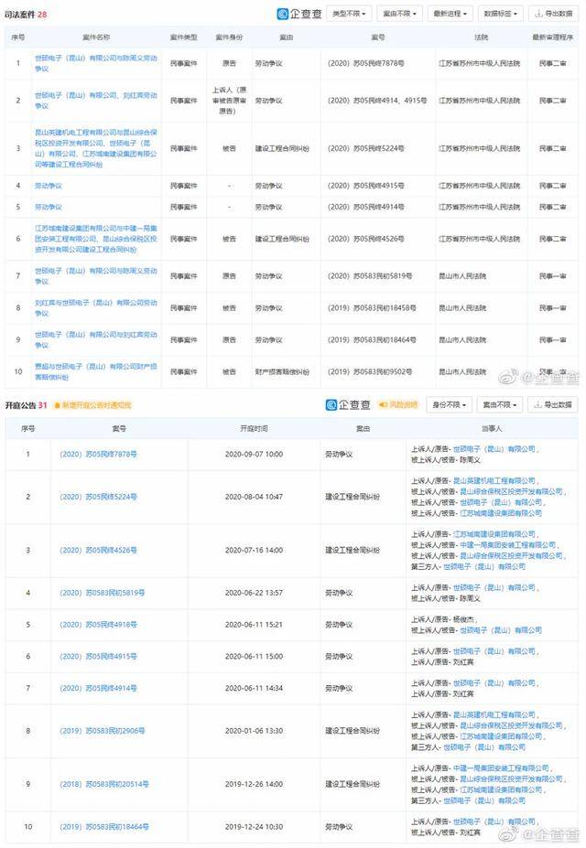
Task: Open (2019)苏0583民初18464号 link in 开庭公告 table
Action: pos(103,827)
